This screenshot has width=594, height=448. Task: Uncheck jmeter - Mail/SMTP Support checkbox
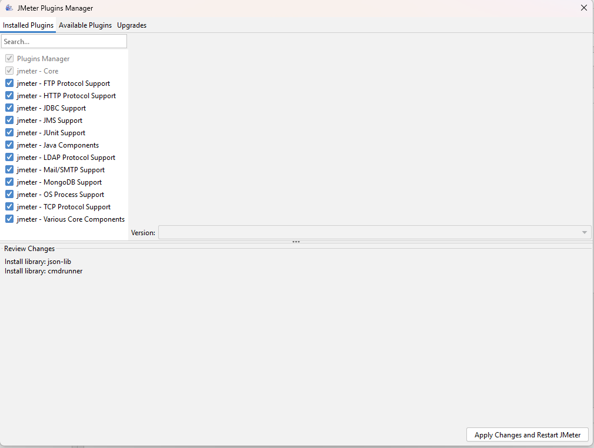[9, 170]
